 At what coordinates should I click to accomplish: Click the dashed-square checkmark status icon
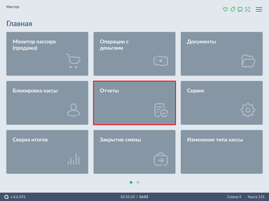click(x=247, y=9)
